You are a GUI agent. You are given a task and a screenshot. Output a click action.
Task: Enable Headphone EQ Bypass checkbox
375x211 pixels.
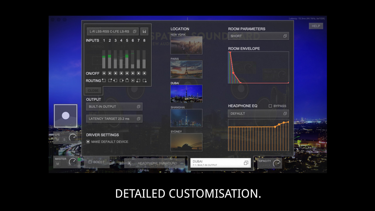(x=270, y=106)
